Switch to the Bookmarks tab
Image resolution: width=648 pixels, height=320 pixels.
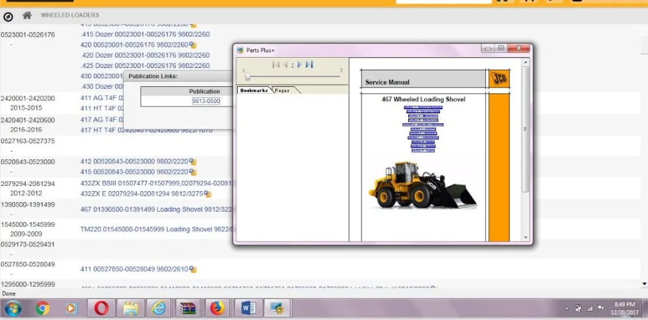pyautogui.click(x=254, y=90)
